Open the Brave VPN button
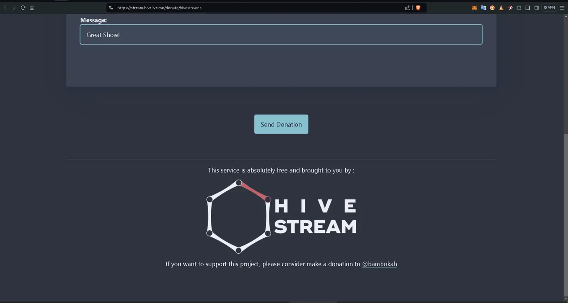 click(549, 8)
